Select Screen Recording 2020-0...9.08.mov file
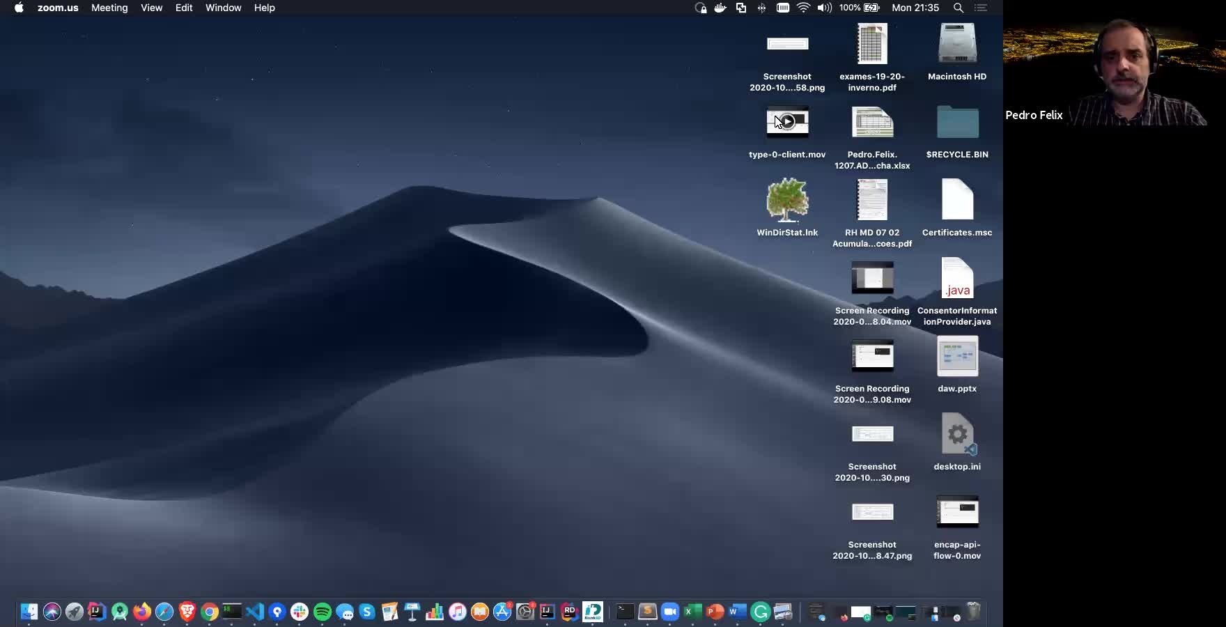Viewport: 1226px width, 627px height. 872,371
